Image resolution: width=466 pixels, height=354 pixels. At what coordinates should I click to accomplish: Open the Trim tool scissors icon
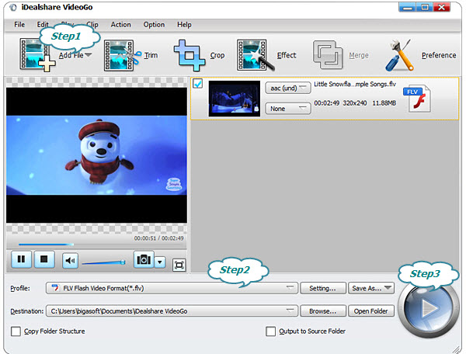[123, 55]
